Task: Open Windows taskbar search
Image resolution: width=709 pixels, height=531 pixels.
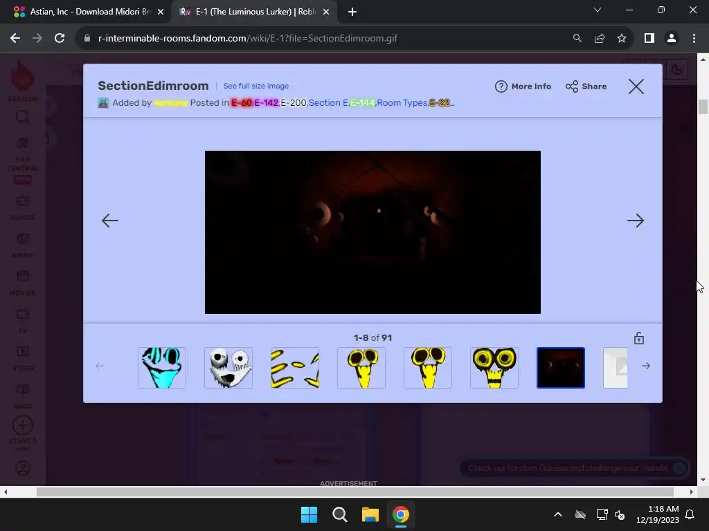Action: point(339,514)
